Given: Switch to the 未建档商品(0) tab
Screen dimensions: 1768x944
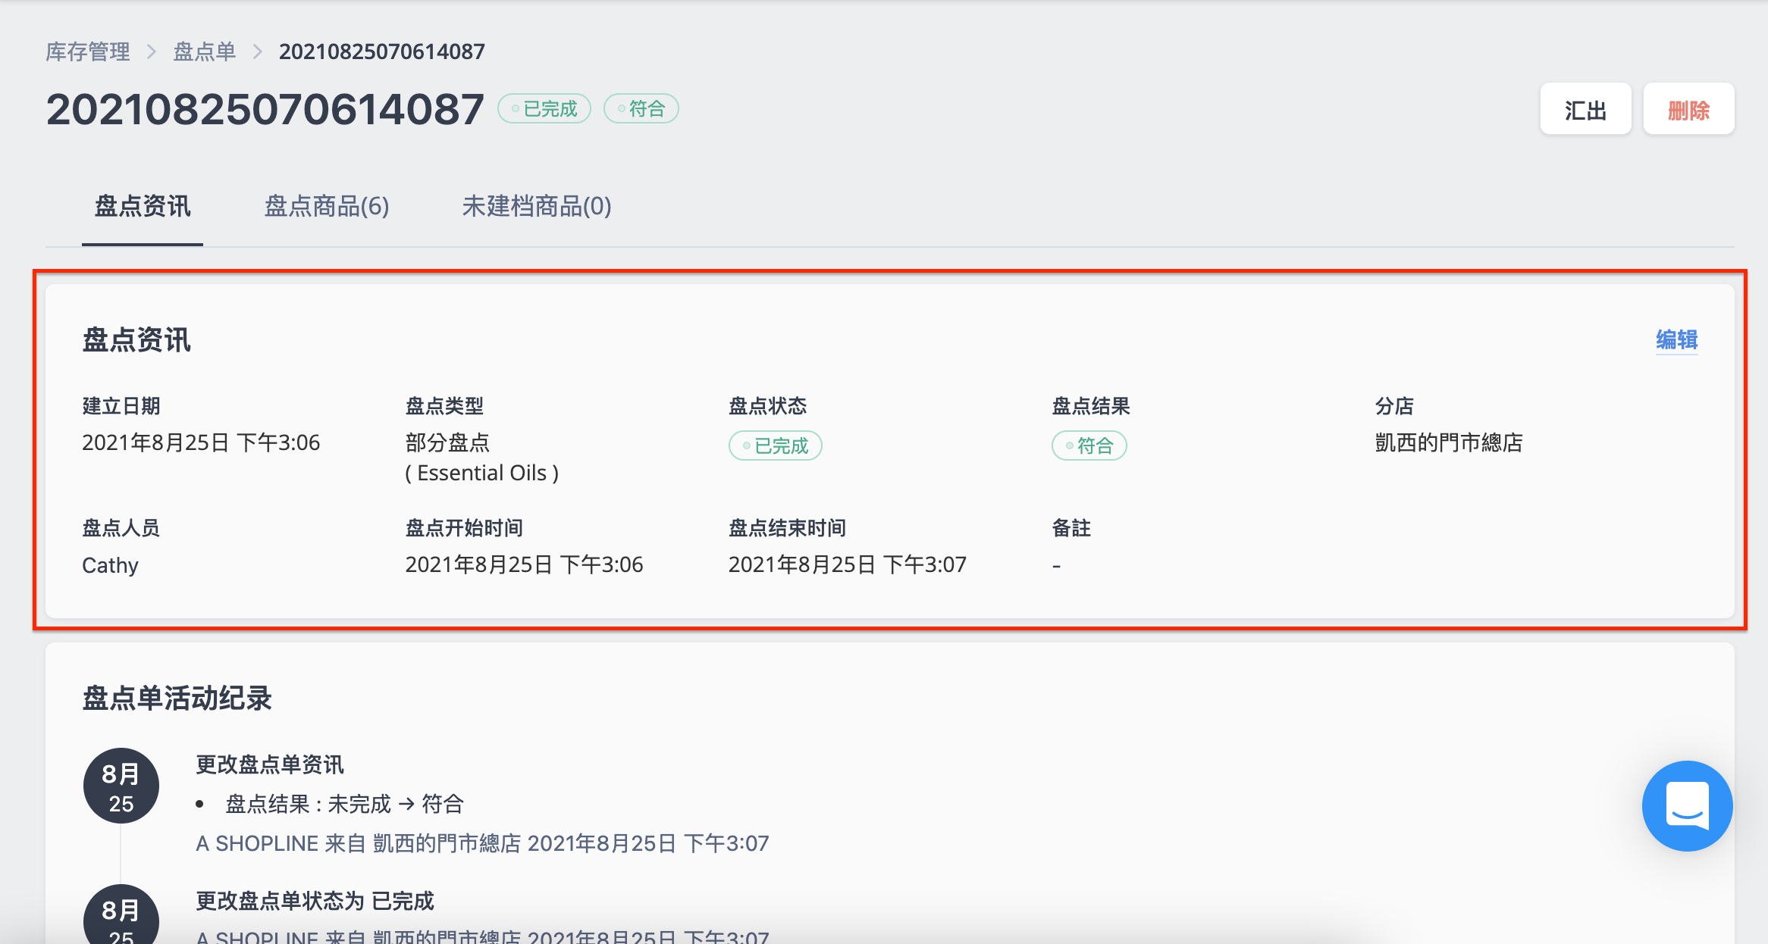Looking at the screenshot, I should (x=537, y=206).
